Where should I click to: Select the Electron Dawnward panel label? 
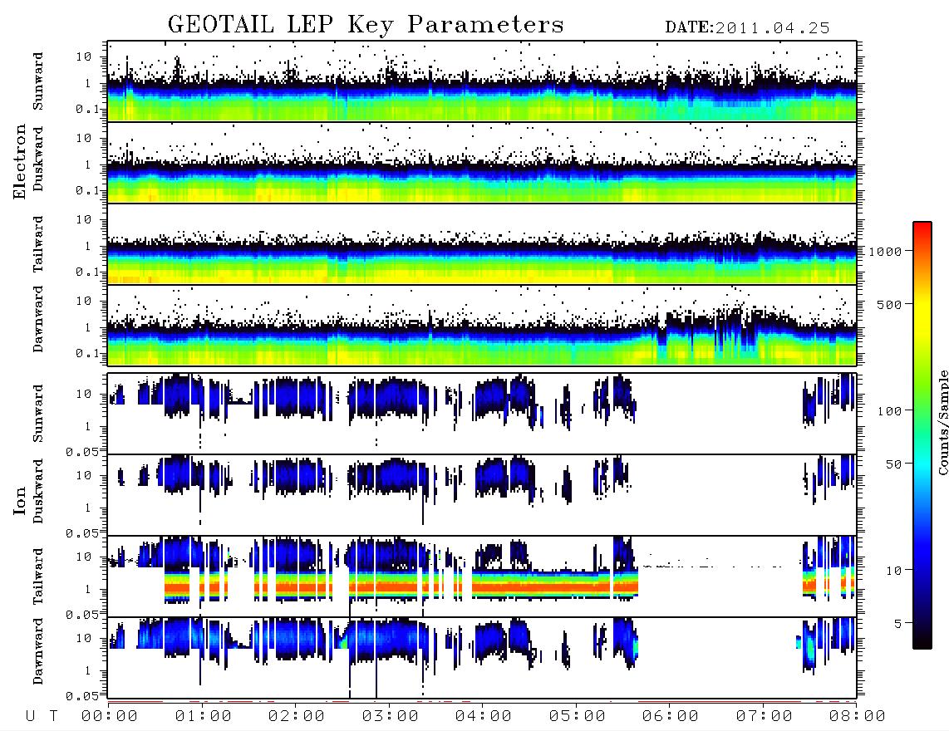38,320
